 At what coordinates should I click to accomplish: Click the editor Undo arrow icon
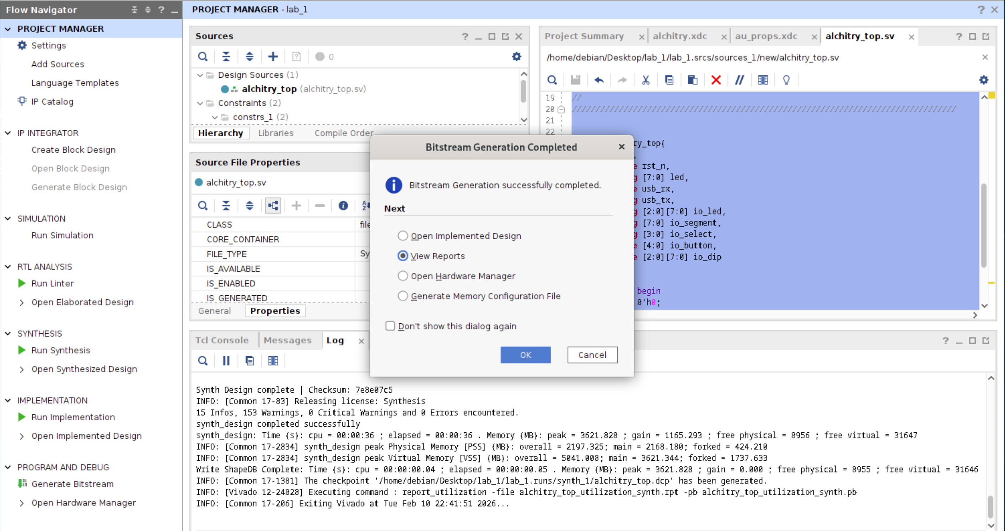[x=598, y=80]
